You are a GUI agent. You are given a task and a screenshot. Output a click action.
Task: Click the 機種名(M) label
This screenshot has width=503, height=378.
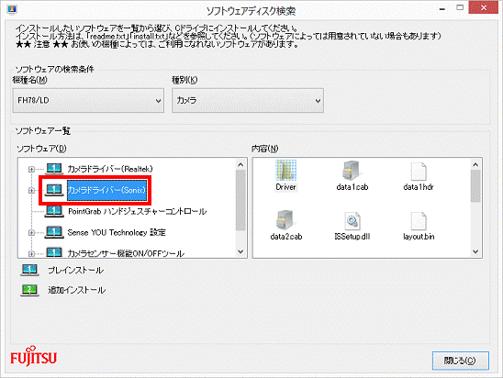(x=30, y=80)
